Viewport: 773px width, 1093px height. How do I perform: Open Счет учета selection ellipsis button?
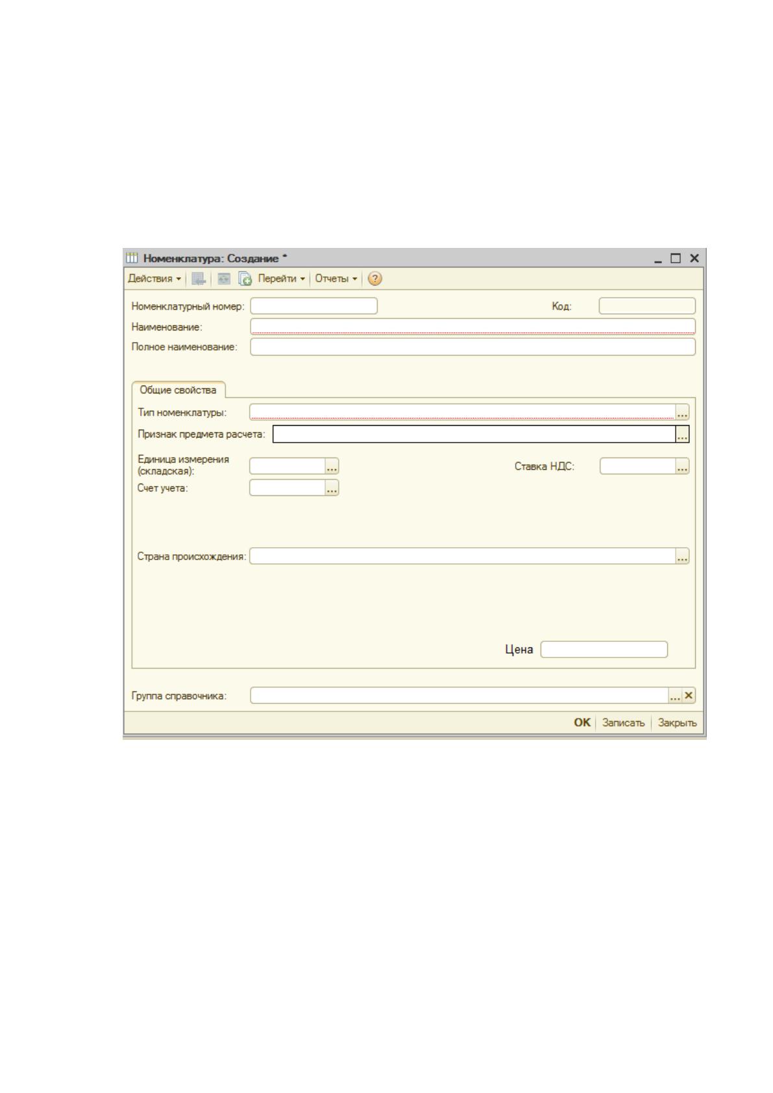click(x=332, y=488)
